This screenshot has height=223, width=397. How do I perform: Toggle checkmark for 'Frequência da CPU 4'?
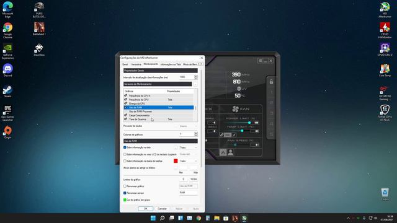(x=125, y=95)
